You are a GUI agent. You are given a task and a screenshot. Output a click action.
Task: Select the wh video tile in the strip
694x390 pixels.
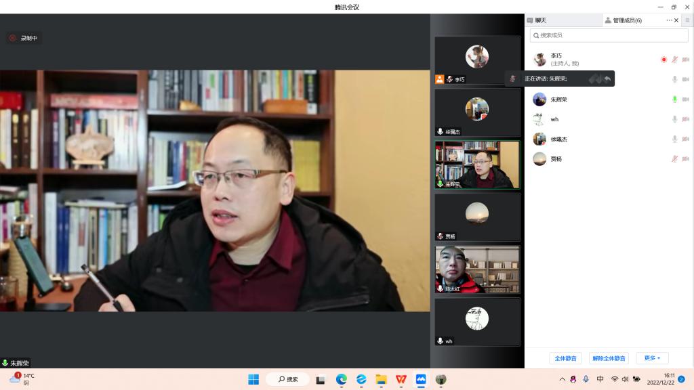pyautogui.click(x=477, y=322)
